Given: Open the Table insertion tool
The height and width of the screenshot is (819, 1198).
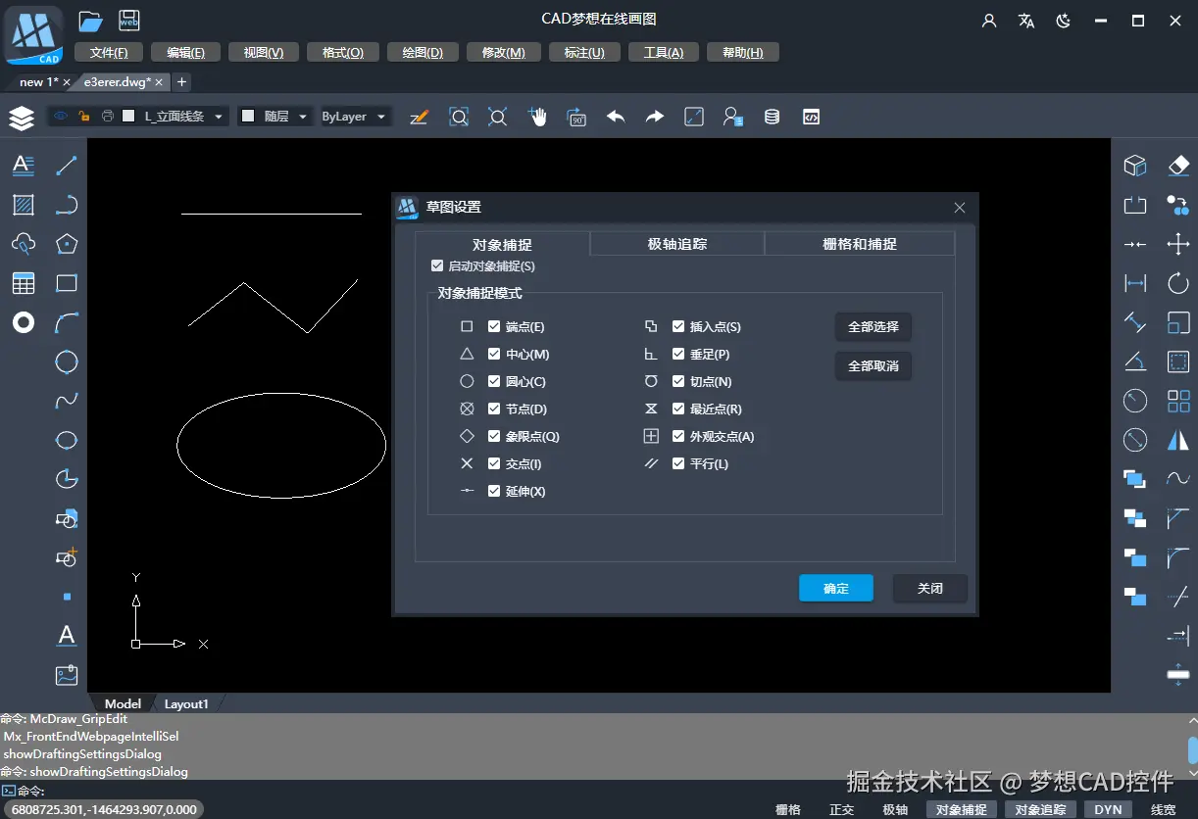Looking at the screenshot, I should tap(22, 283).
